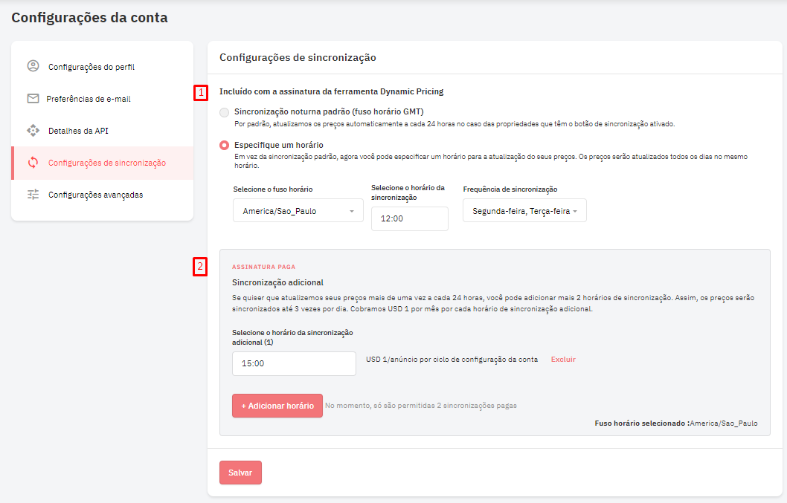Viewport: 787px width, 503px height.
Task: Open 'Configurações do perfil' menu item
Action: (91, 67)
